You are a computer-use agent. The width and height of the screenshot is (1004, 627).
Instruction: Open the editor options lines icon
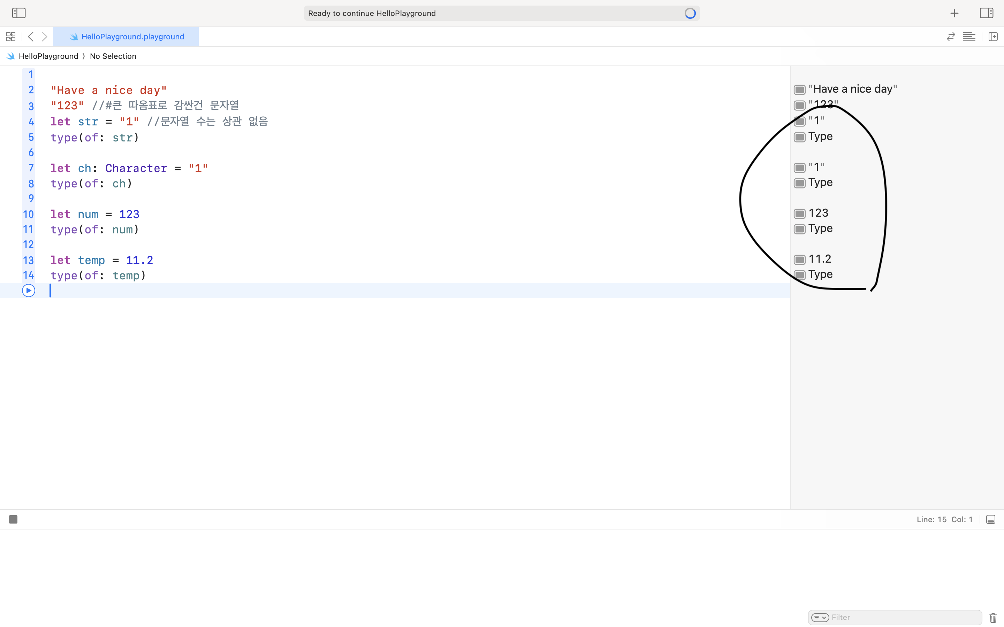[969, 37]
